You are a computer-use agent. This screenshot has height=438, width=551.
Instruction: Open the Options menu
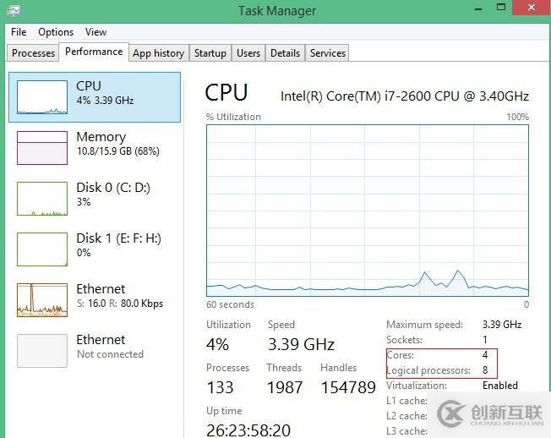click(x=56, y=32)
